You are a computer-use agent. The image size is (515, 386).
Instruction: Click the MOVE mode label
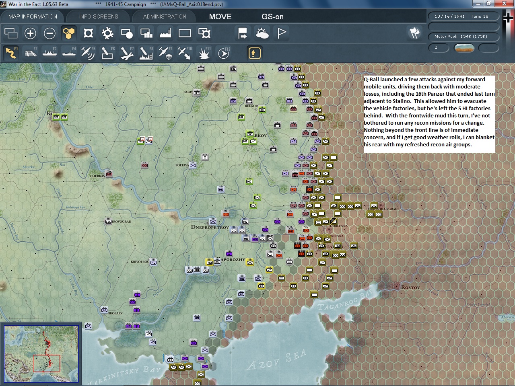(220, 16)
